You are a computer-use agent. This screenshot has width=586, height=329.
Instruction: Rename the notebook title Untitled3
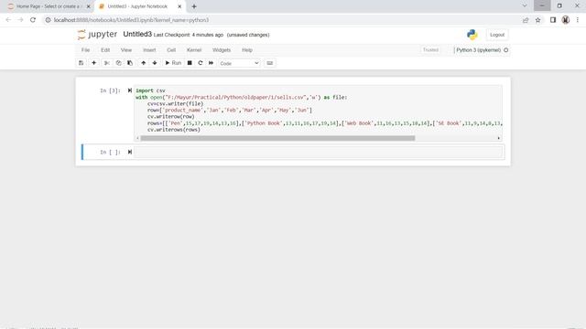137,35
